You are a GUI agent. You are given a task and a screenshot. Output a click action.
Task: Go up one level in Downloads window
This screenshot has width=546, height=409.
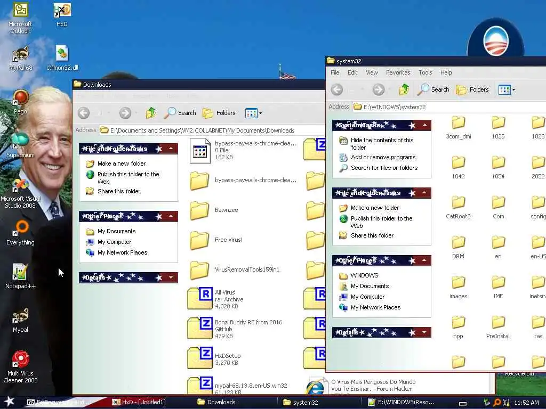point(151,113)
